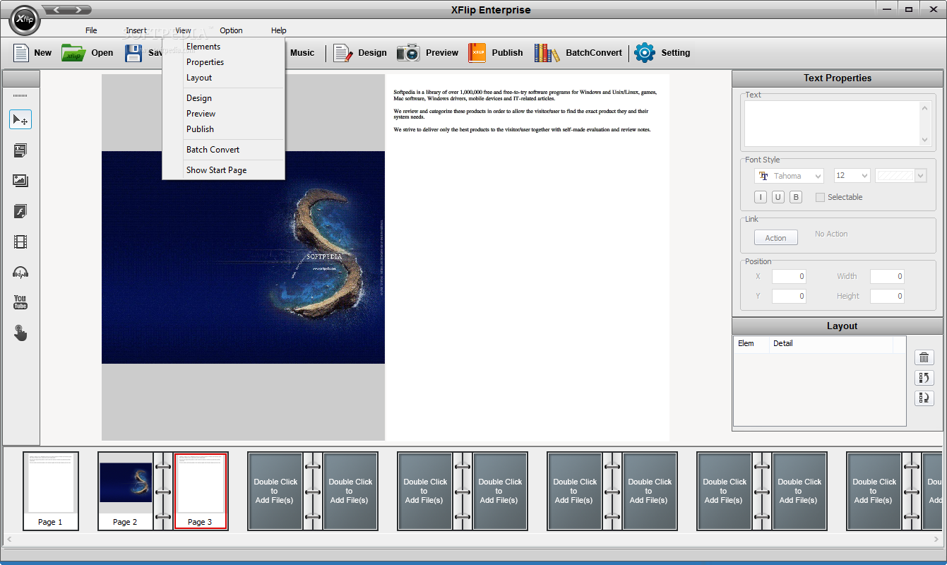Click the Y position field
The height and width of the screenshot is (565, 947).
point(789,296)
